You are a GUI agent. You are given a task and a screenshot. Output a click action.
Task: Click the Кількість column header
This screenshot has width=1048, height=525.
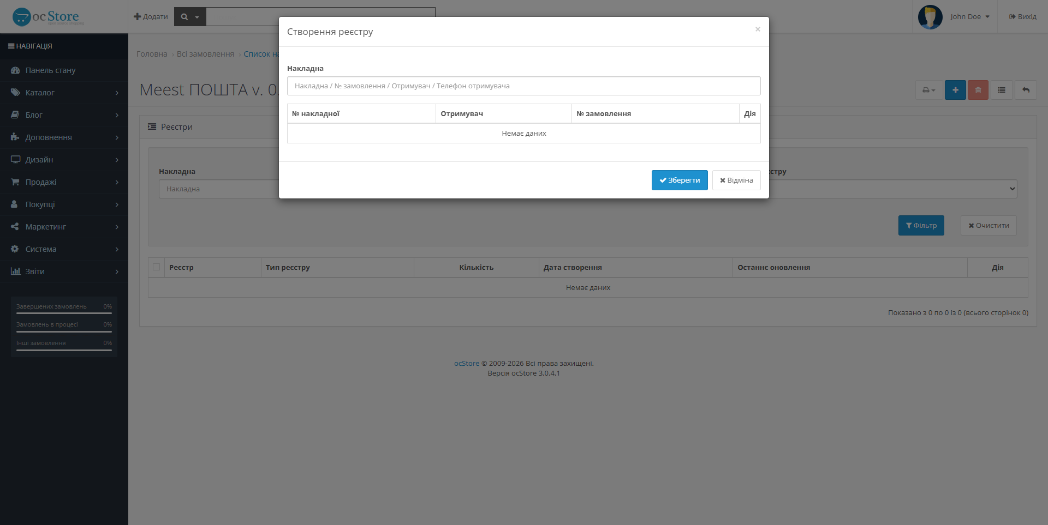coord(477,268)
